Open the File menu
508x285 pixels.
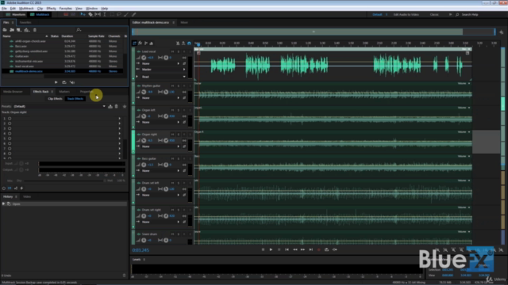point(4,9)
